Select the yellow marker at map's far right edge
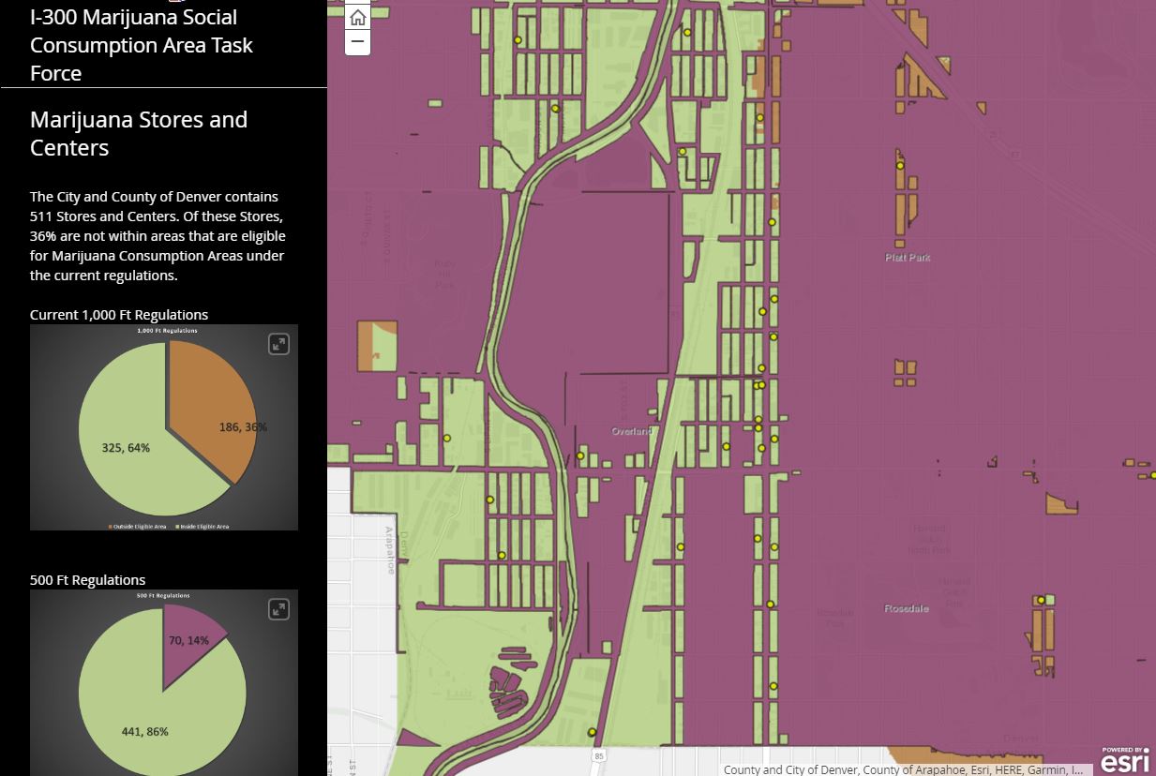The height and width of the screenshot is (776, 1156). pos(1152,475)
